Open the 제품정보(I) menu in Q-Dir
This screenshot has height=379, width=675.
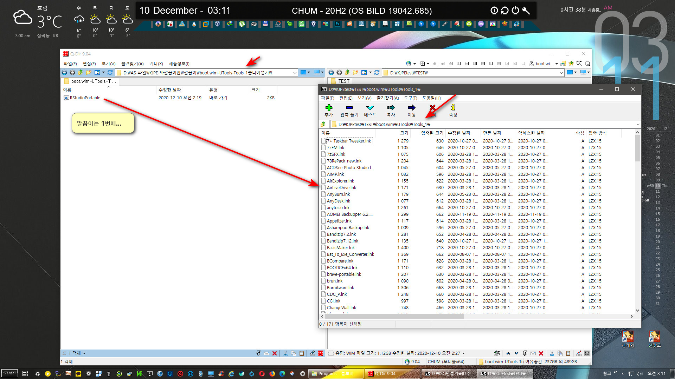(x=179, y=64)
